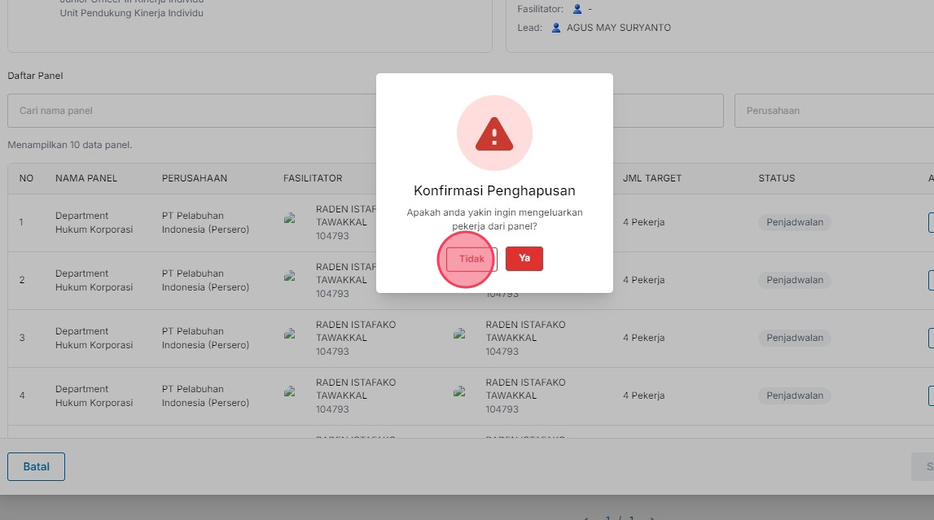Select row 2 Department Hukum Korporasi panel

tap(94, 280)
